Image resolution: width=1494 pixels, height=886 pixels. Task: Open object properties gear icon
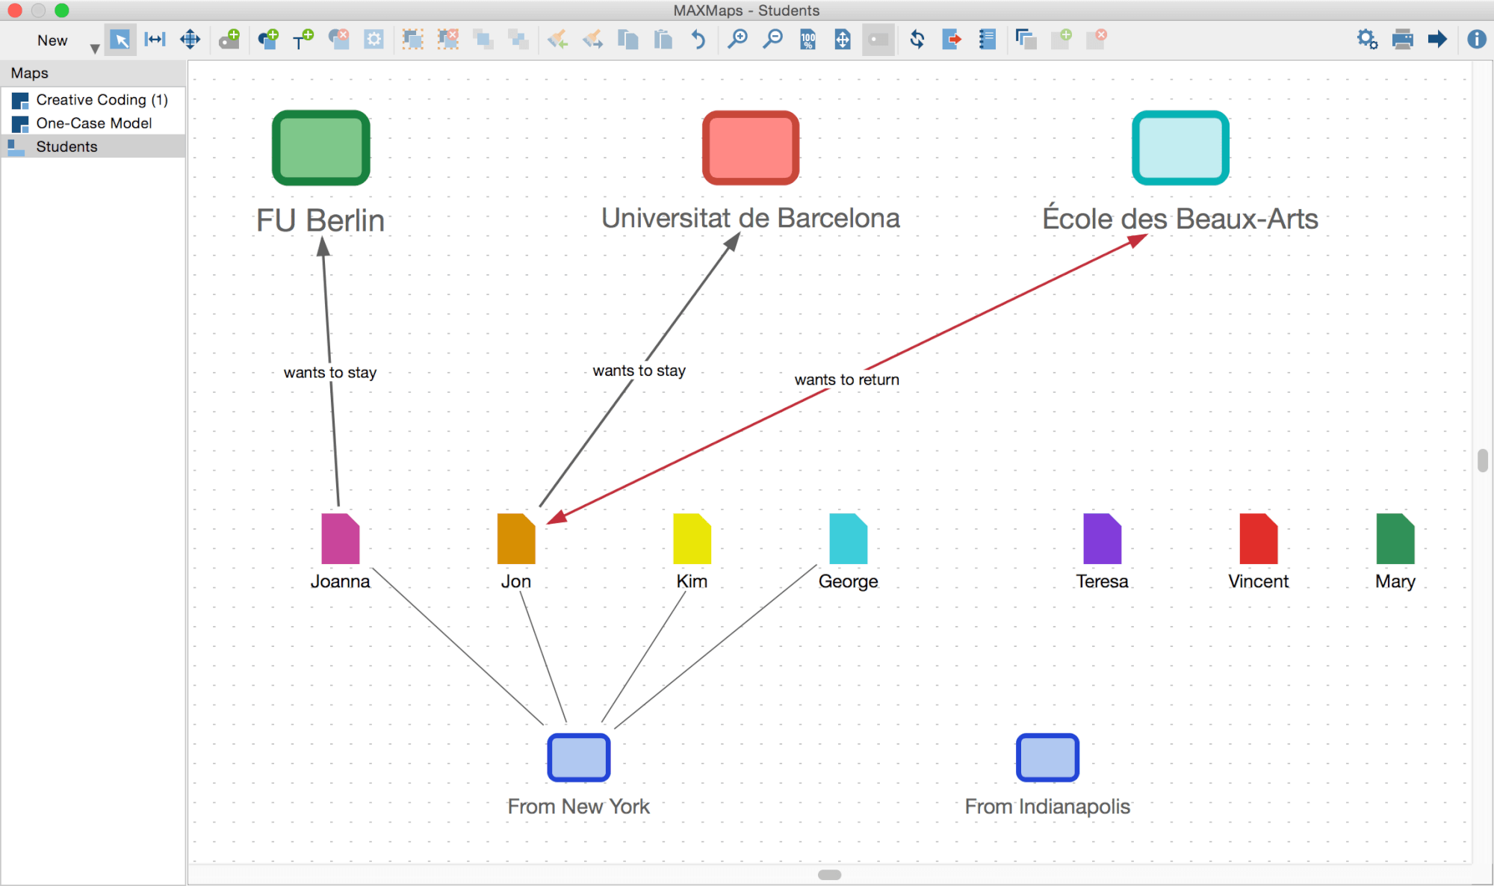pos(373,40)
